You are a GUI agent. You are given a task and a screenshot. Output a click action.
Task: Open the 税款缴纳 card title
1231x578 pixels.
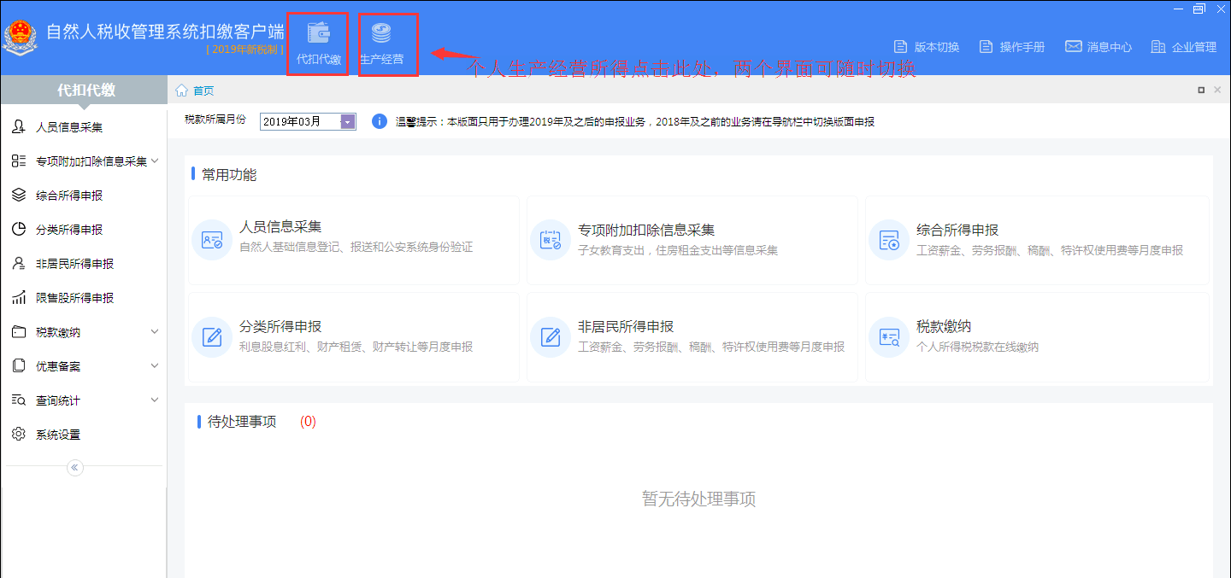944,327
